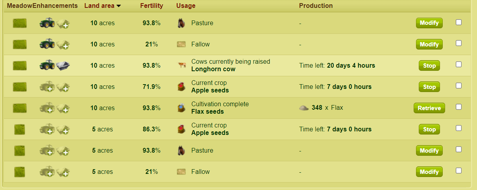477x190 pixels.
Task: Click the meadow thumbnail of the 71.9% fertility row
Action: point(20,87)
